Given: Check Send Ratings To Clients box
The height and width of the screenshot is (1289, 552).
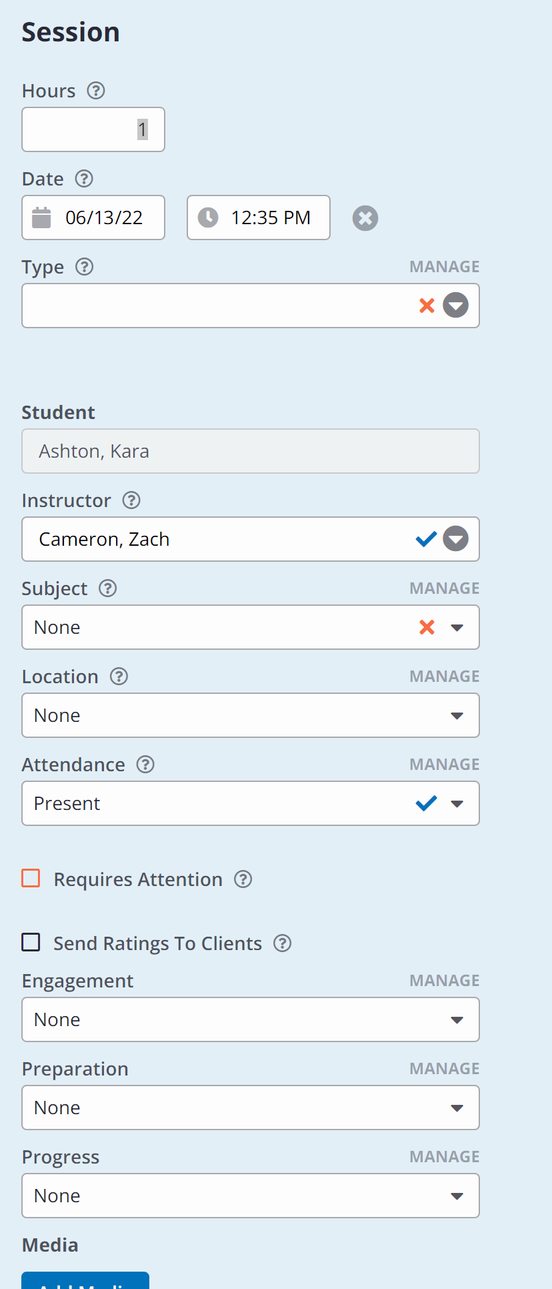Looking at the screenshot, I should [x=31, y=942].
